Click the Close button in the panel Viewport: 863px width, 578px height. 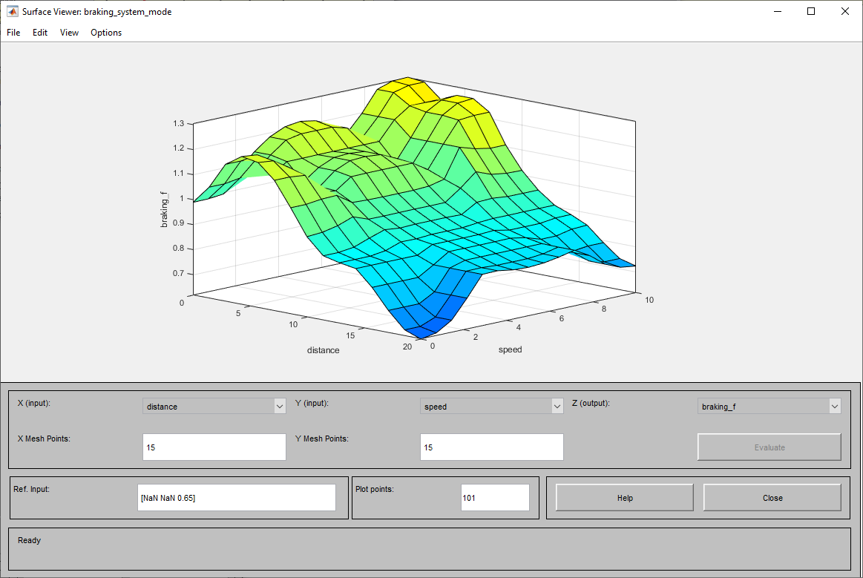tap(772, 498)
